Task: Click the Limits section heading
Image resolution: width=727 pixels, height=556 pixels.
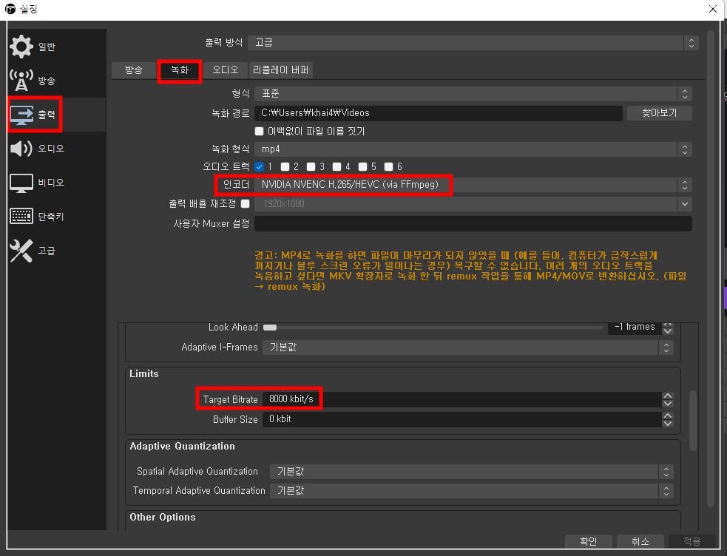Action: pyautogui.click(x=143, y=374)
